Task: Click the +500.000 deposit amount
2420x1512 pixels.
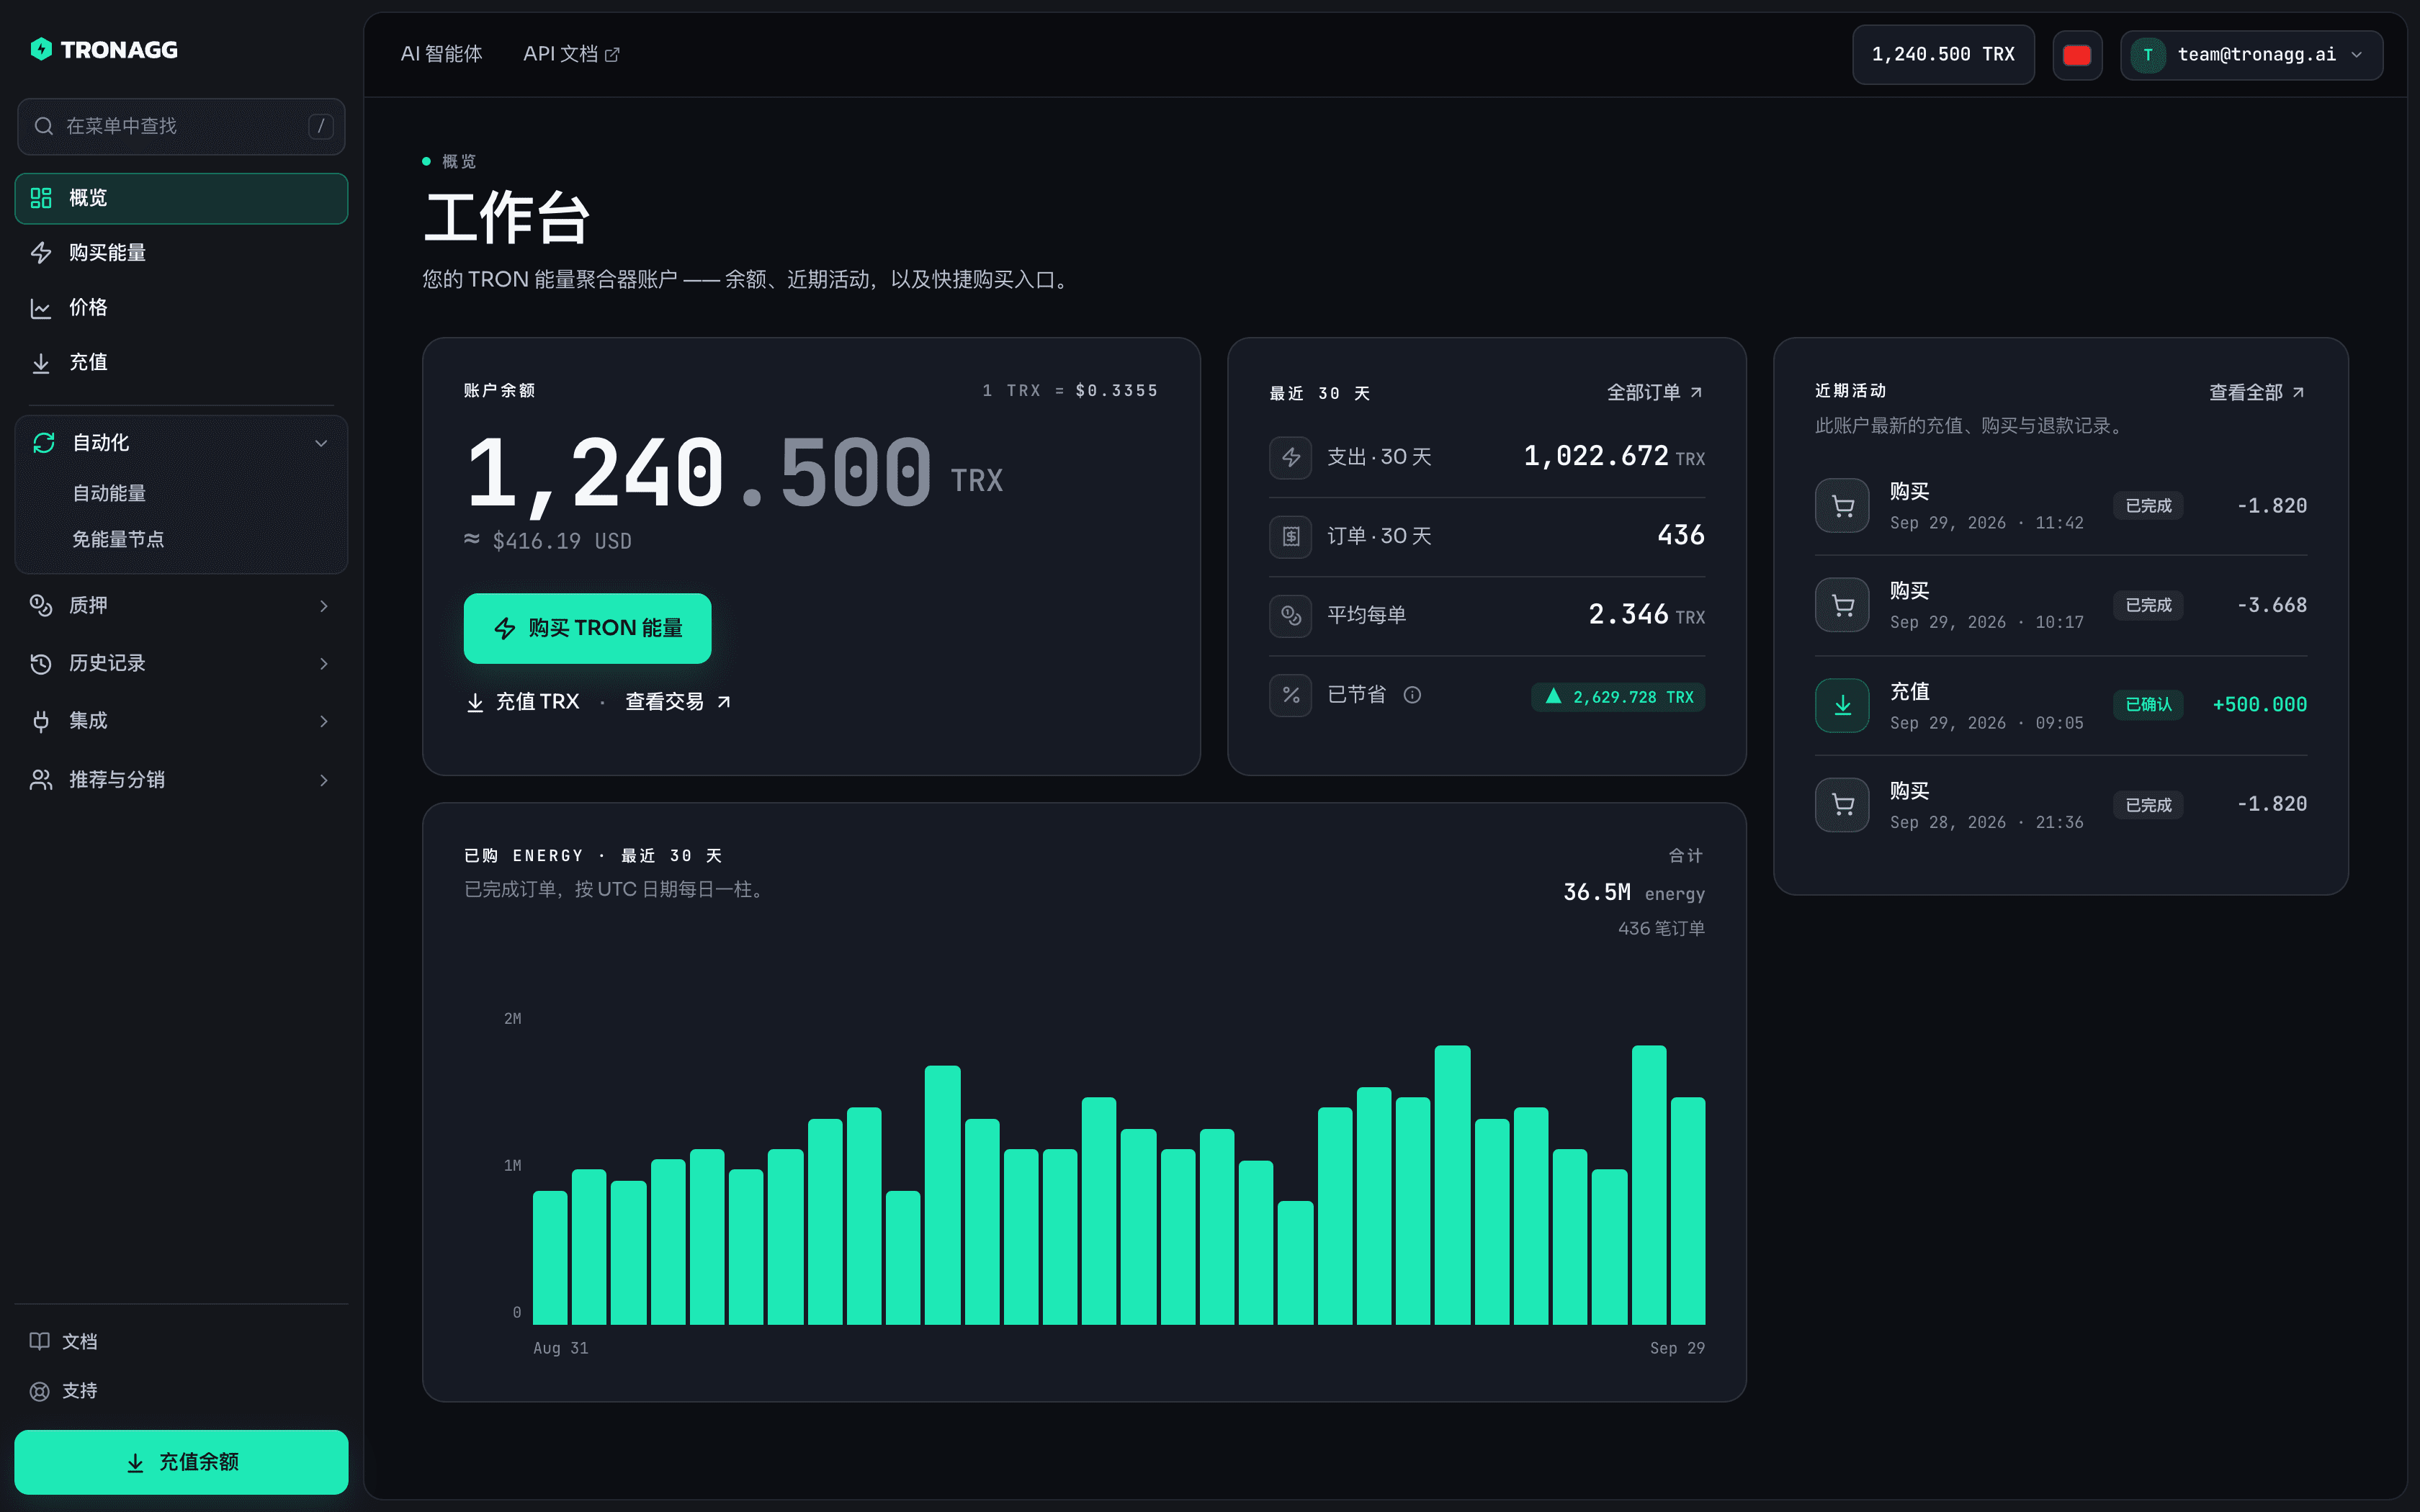Action: (x=2259, y=705)
